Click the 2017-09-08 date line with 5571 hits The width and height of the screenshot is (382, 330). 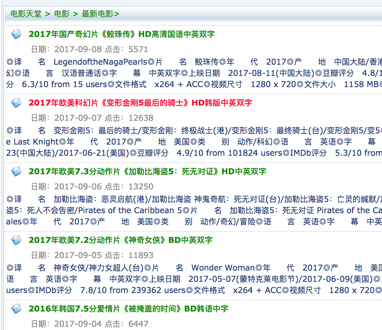89,49
